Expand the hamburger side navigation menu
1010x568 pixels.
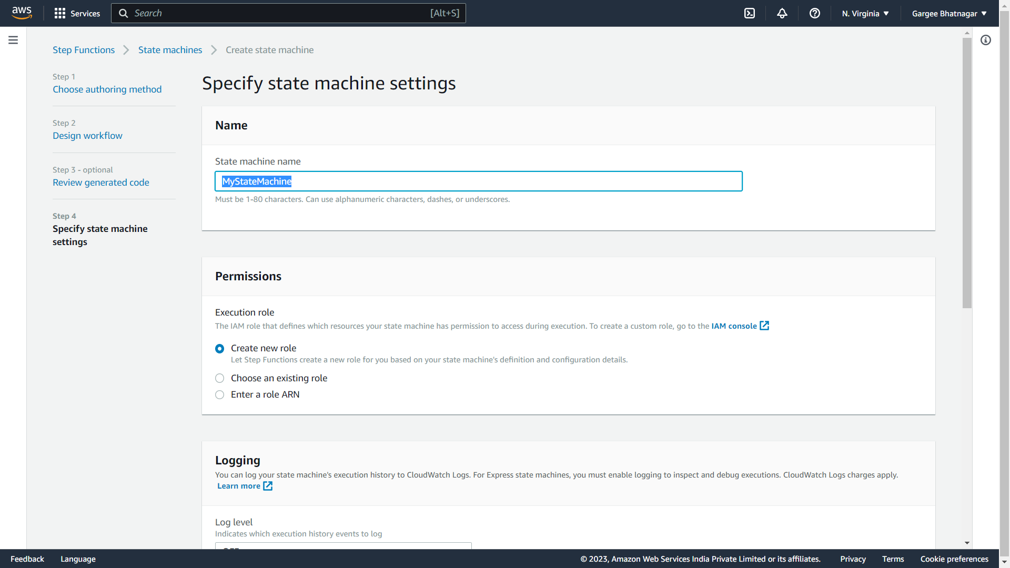[13, 40]
